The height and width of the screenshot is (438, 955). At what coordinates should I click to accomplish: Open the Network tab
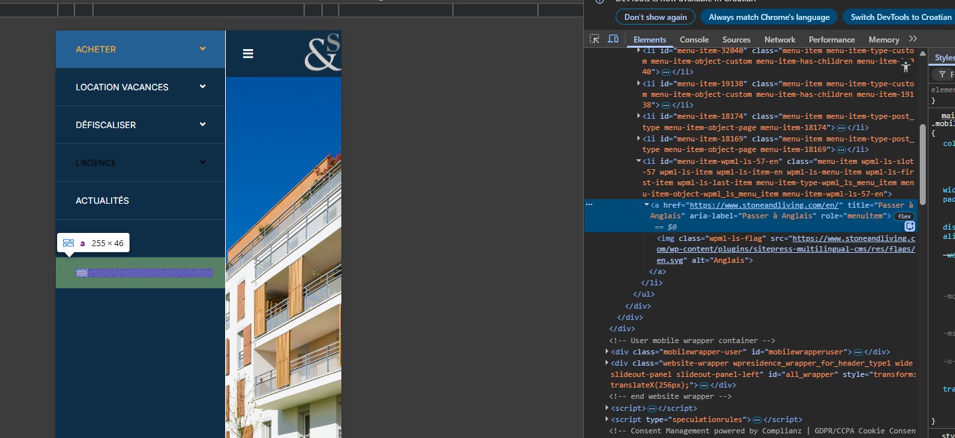[x=780, y=40]
